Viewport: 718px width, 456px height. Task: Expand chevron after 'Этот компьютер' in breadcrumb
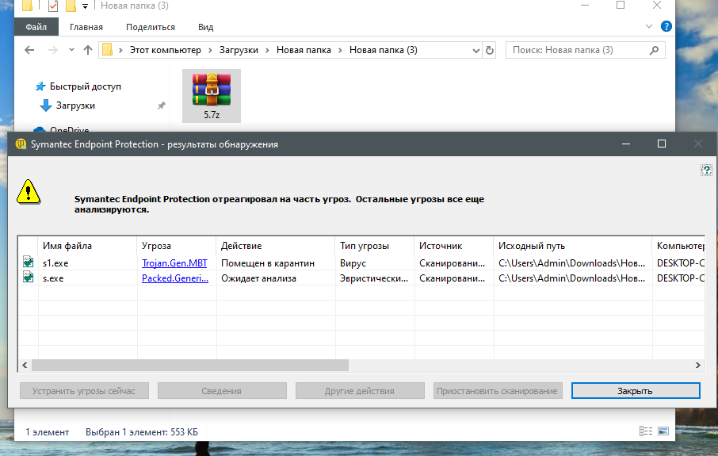(210, 51)
